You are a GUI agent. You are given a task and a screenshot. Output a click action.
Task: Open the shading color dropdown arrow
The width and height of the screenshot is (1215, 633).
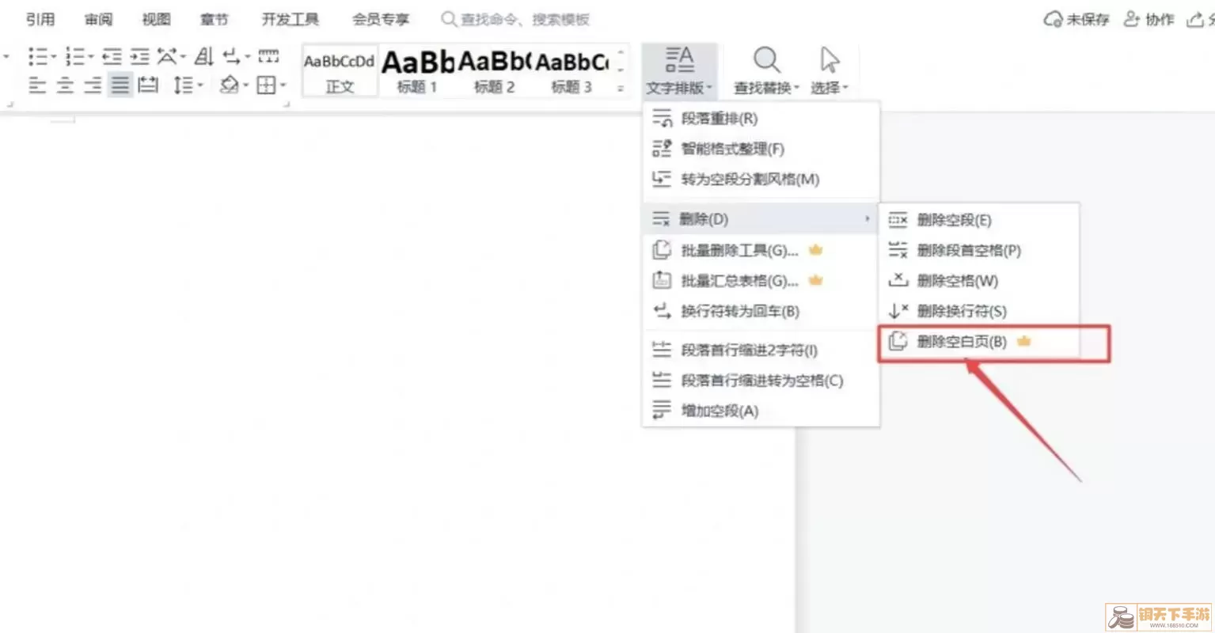pos(245,85)
